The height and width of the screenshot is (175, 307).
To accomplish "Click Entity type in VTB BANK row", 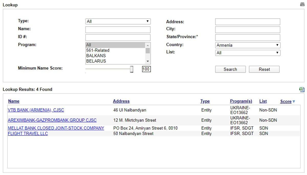I will [x=206, y=110].
